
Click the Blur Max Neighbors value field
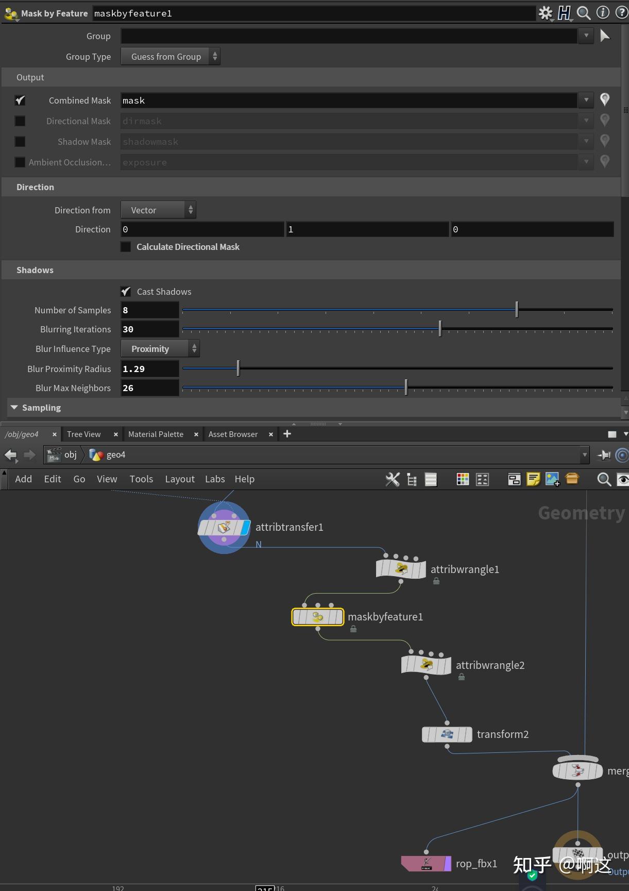150,388
